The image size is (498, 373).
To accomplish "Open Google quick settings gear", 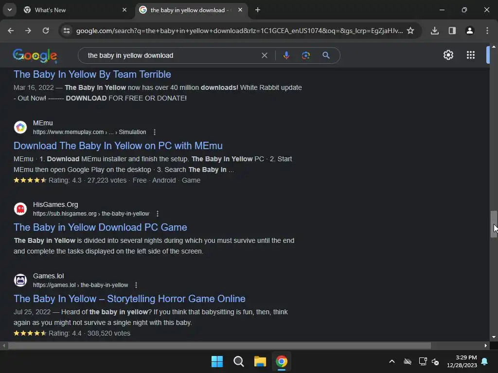I will point(448,55).
